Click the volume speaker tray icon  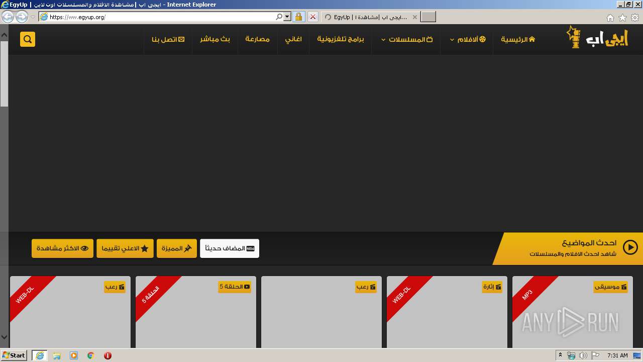pos(583,355)
